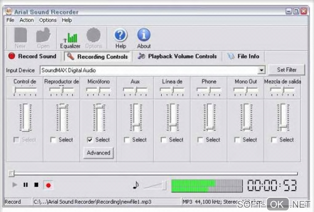The width and height of the screenshot is (314, 212).
Task: Adjust the Aux balance slider
Action: [135, 90]
